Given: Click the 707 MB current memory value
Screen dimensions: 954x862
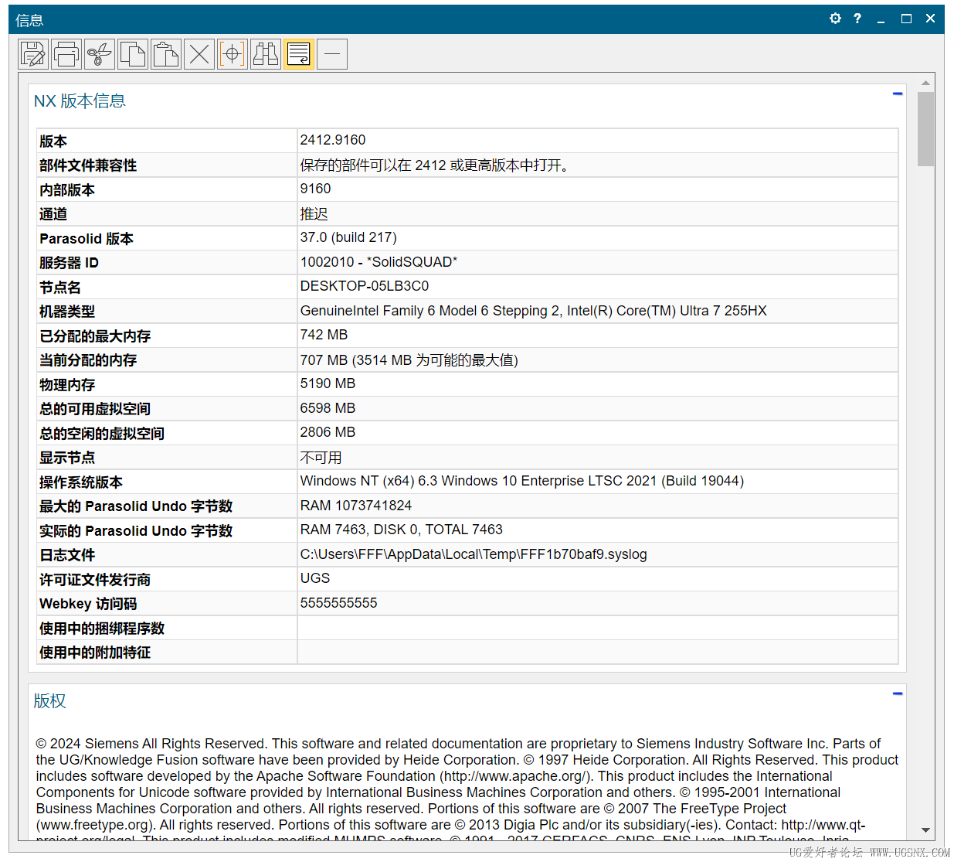Looking at the screenshot, I should 409,360.
